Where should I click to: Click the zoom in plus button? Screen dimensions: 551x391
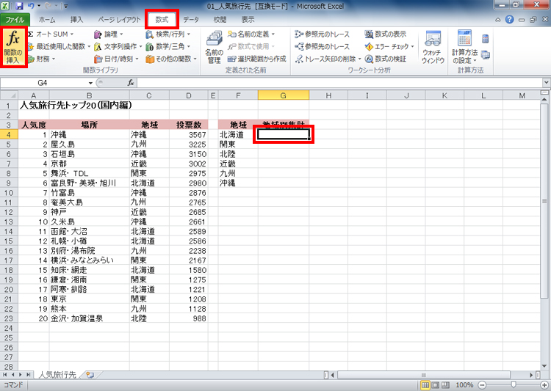[544, 385]
